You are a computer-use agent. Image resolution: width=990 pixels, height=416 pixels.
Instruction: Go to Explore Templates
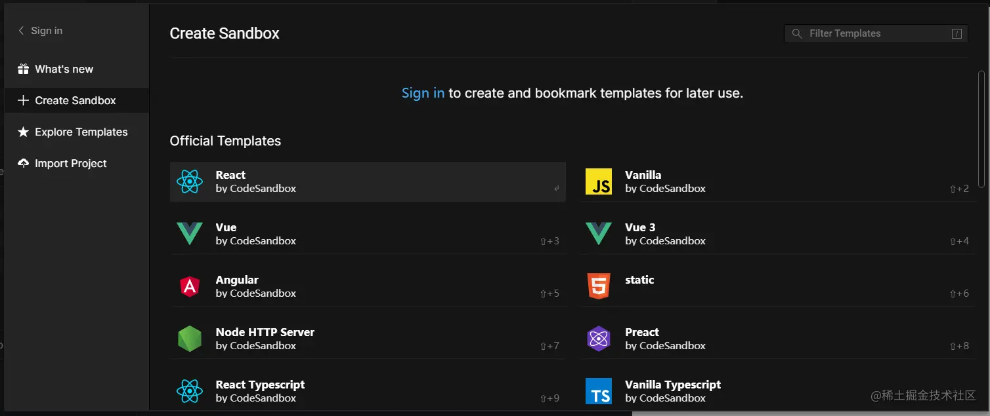pyautogui.click(x=81, y=132)
